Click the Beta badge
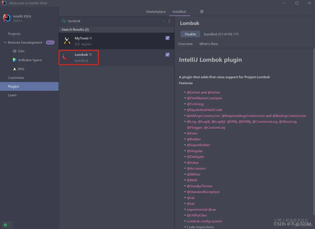This screenshot has width=315, height=229. coord(50,42)
